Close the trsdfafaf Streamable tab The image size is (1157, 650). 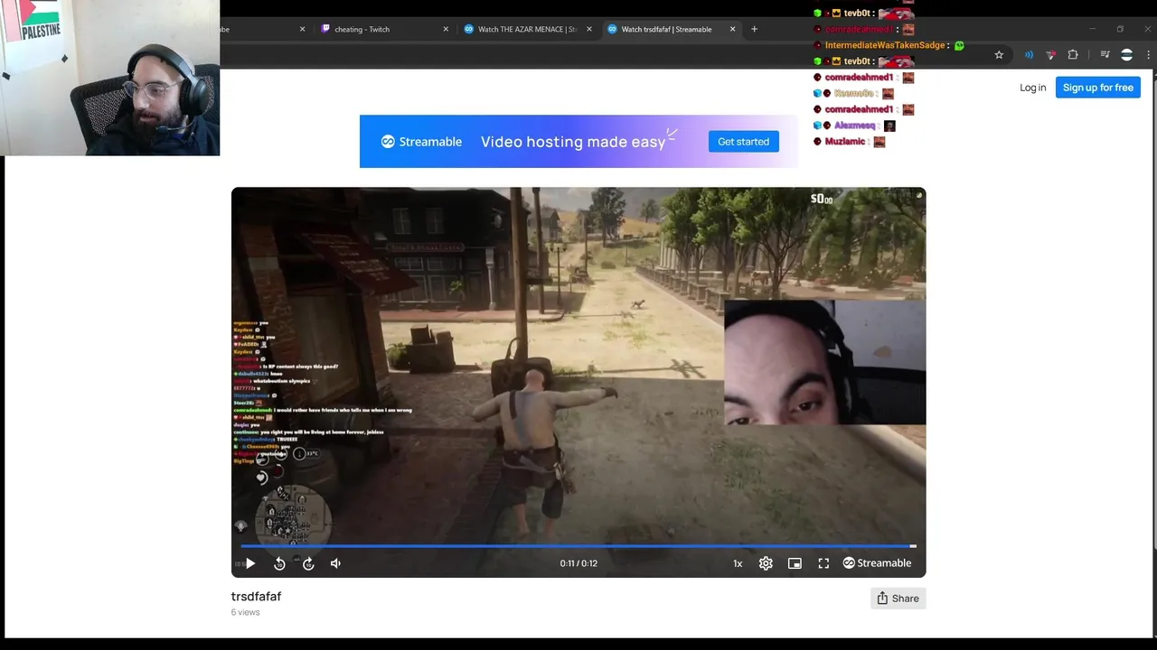[732, 29]
